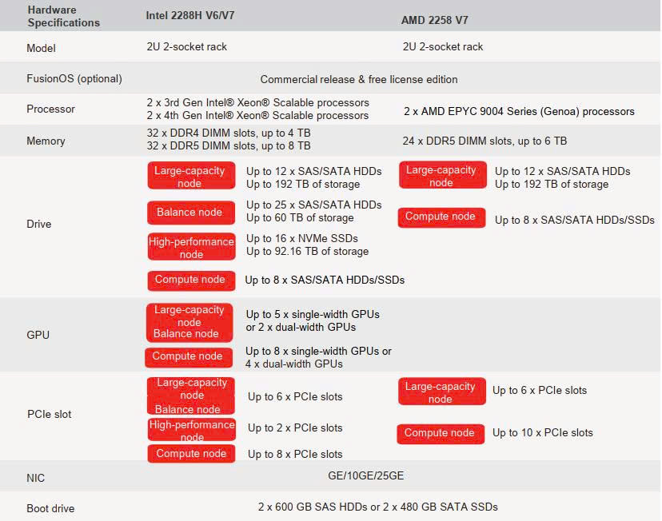Click Intel 'Up to 8 x SAS/SATA HDDs/SSDs' text

325,280
